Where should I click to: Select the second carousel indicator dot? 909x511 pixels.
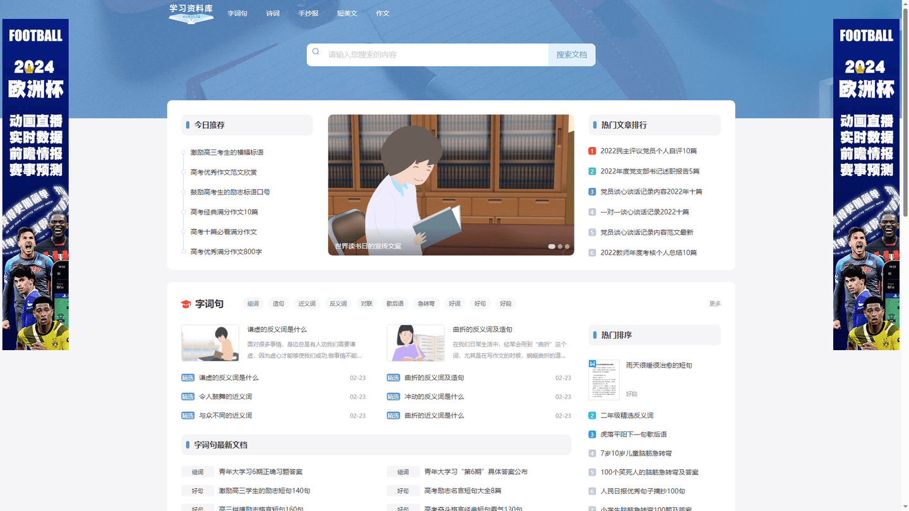(x=560, y=247)
